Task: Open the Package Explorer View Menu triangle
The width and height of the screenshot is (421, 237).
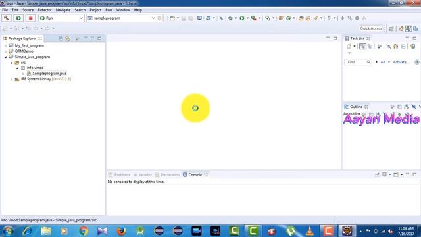Action: (x=86, y=38)
